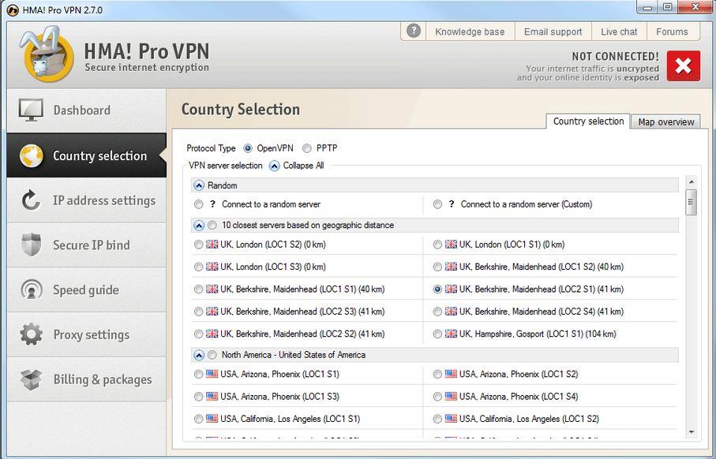The height and width of the screenshot is (459, 716).
Task: Click the Country selection globe icon
Action: [31, 155]
